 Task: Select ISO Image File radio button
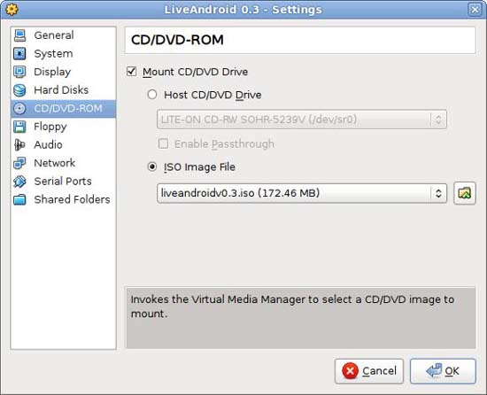click(x=152, y=167)
